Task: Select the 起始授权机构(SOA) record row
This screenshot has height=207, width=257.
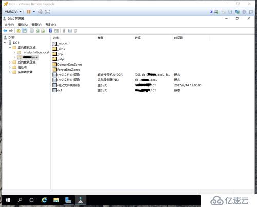Action: coord(117,75)
